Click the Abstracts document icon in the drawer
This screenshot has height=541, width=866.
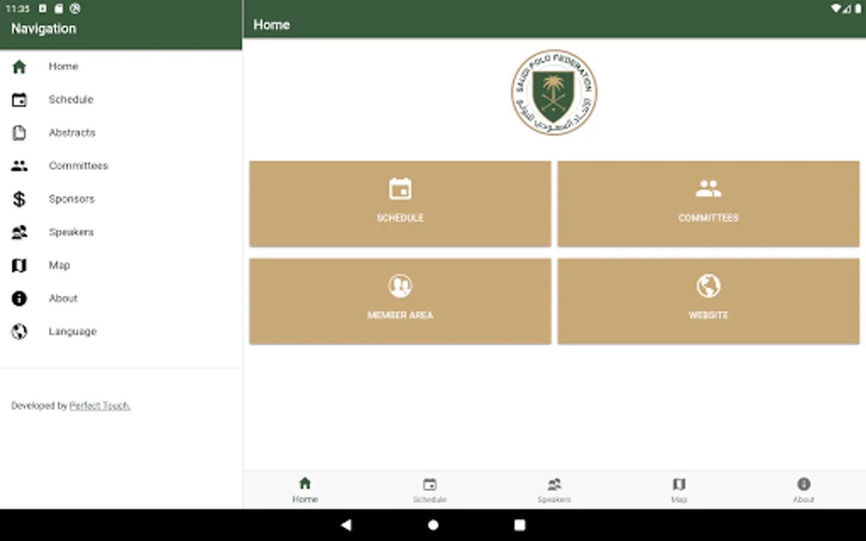[x=19, y=133]
